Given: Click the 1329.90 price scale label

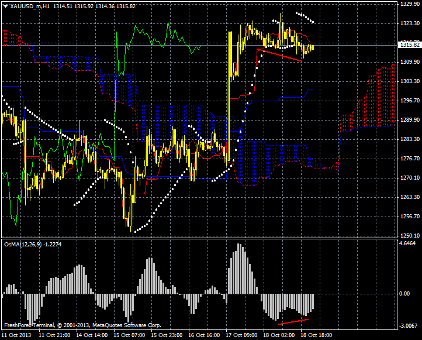Looking at the screenshot, I should (409, 4).
